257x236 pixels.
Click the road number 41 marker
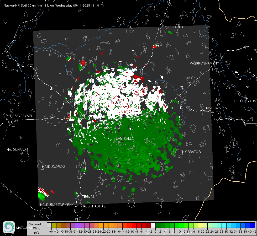(x=200, y=77)
